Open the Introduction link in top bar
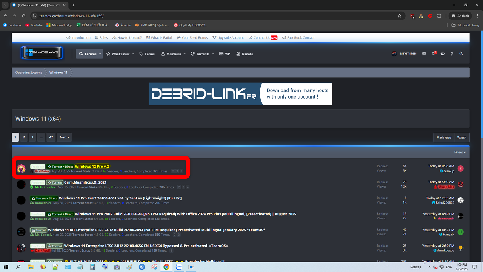The image size is (483, 272). tap(78, 38)
